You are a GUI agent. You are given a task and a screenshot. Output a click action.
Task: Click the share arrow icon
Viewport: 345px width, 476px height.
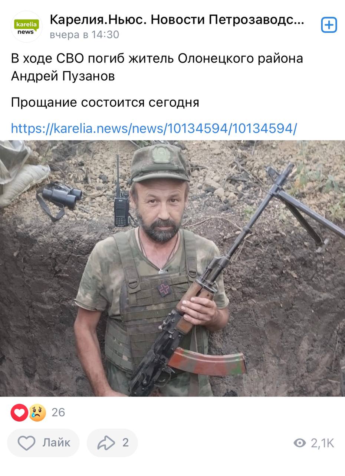click(106, 443)
